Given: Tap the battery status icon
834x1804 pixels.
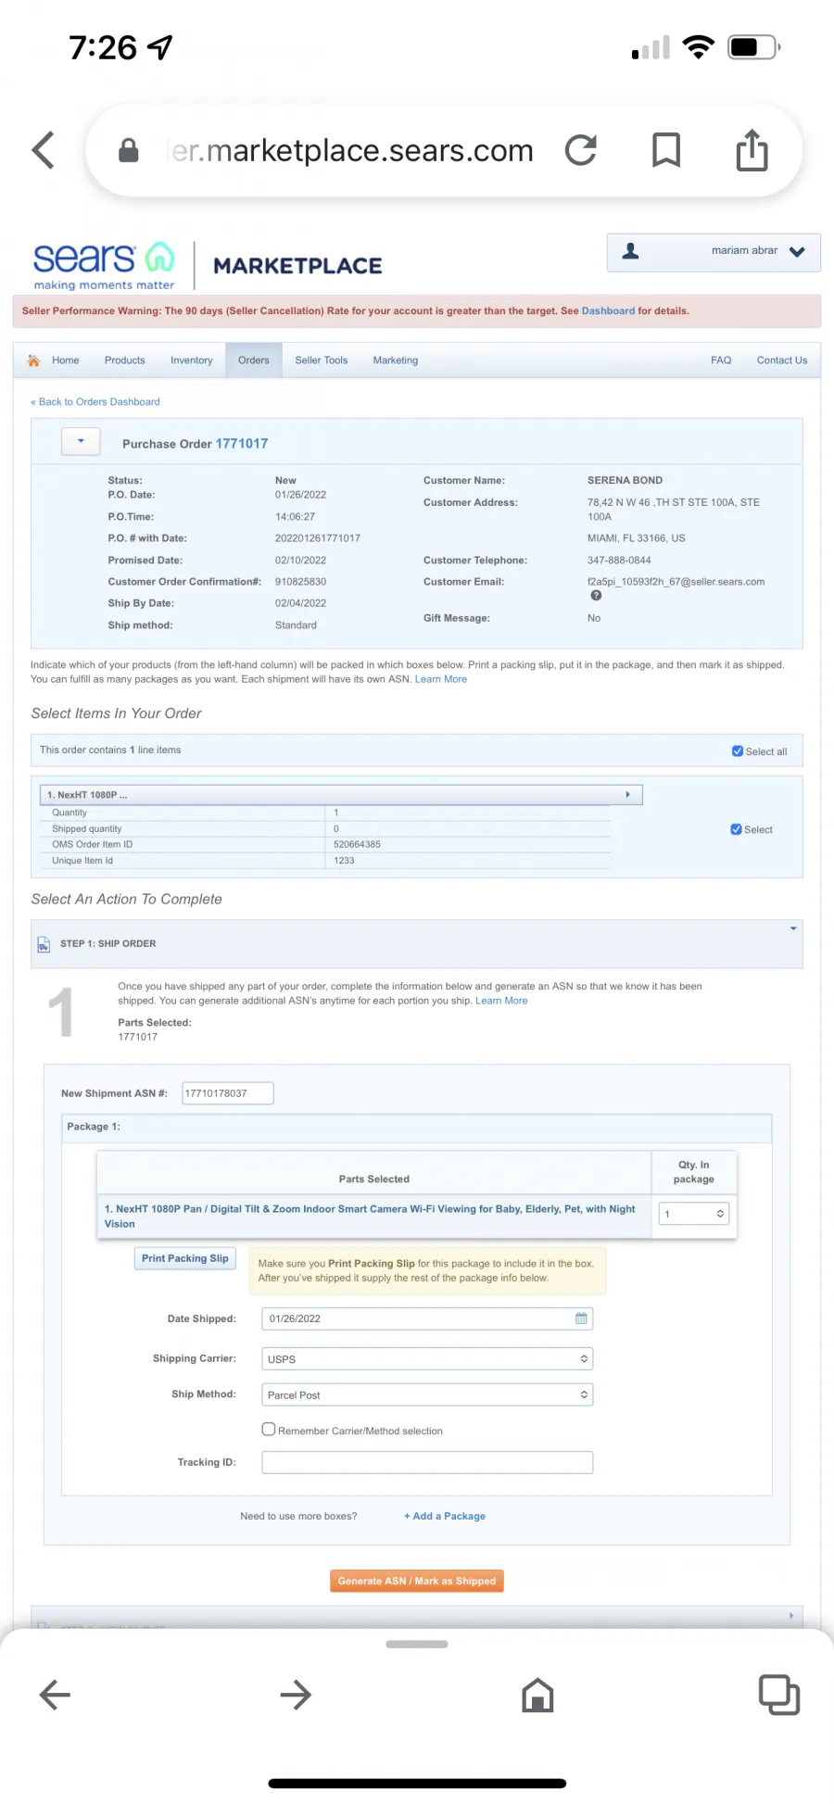Looking at the screenshot, I should pos(753,46).
